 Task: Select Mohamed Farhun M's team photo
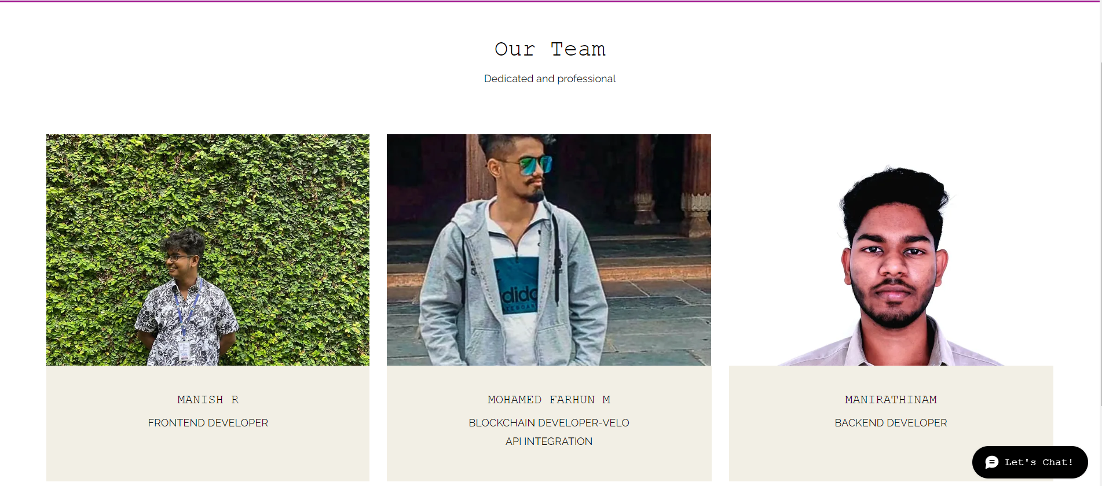click(549, 250)
